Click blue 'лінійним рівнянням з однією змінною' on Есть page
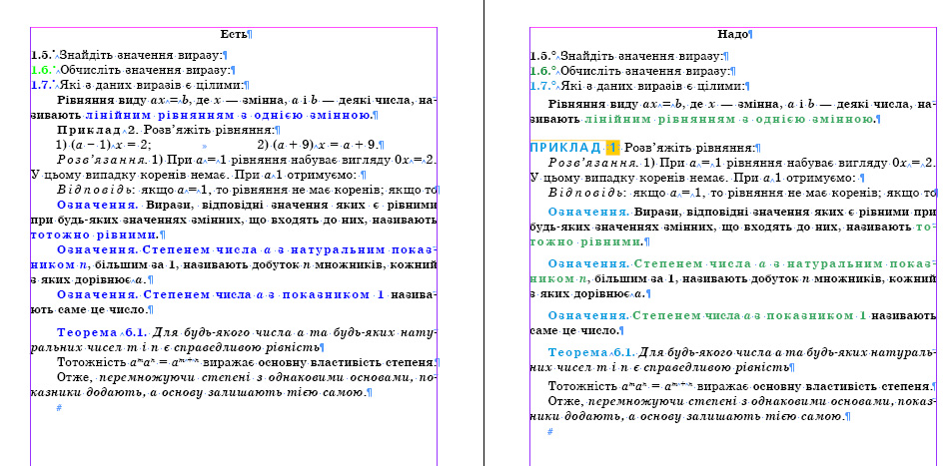The image size is (951, 466). pyautogui.click(x=228, y=115)
